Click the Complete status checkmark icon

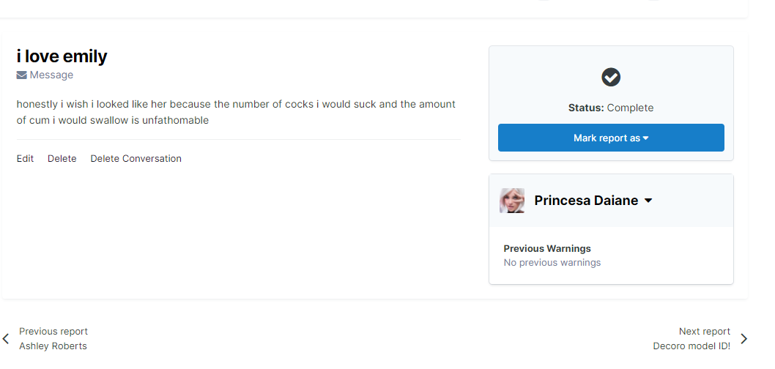pos(611,77)
